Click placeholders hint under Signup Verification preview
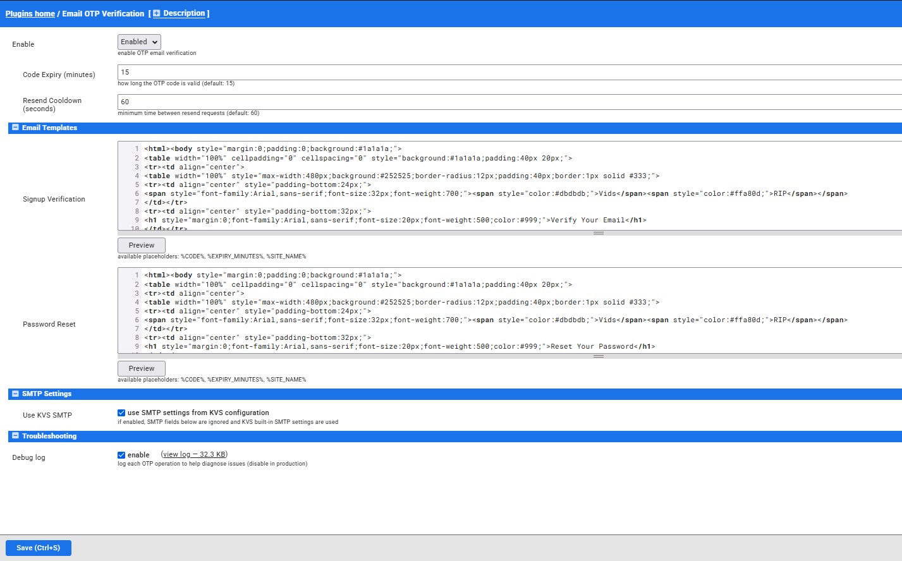902x561 pixels. pos(212,256)
